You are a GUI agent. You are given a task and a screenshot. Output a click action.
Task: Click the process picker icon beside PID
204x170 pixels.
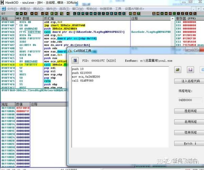pyautogui.click(x=75, y=60)
